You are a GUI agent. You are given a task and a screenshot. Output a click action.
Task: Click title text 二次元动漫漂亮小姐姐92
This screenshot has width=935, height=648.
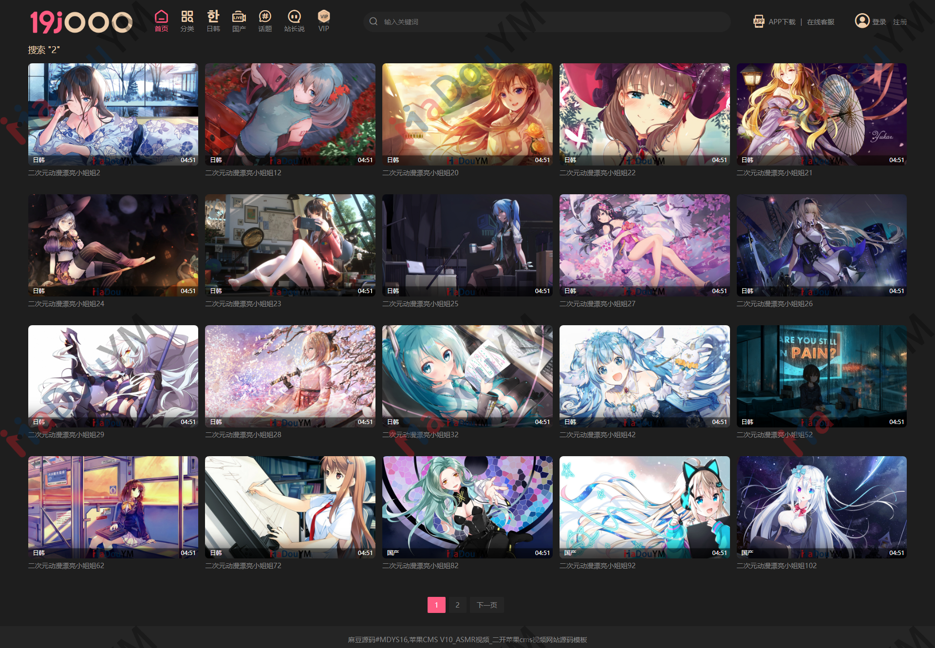[x=598, y=566]
